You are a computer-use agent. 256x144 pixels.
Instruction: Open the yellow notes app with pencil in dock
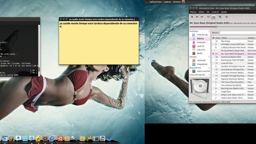pyautogui.click(x=38, y=138)
